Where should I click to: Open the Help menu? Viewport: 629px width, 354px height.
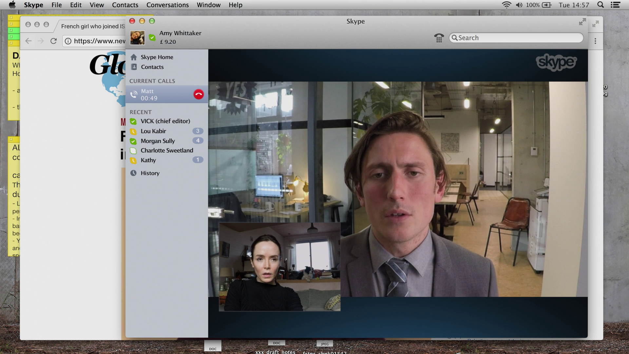click(x=235, y=5)
